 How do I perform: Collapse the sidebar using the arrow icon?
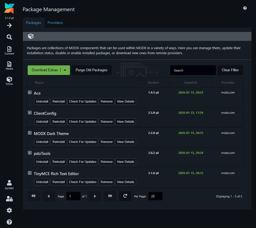point(9,25)
